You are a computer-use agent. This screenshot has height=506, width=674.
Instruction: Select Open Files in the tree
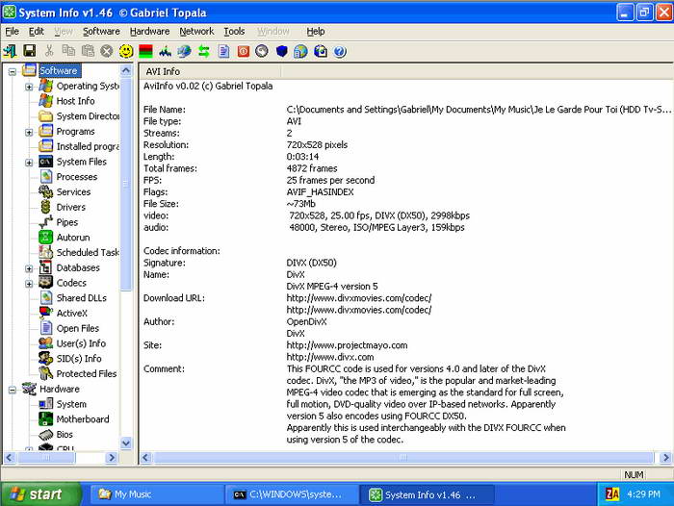77,328
